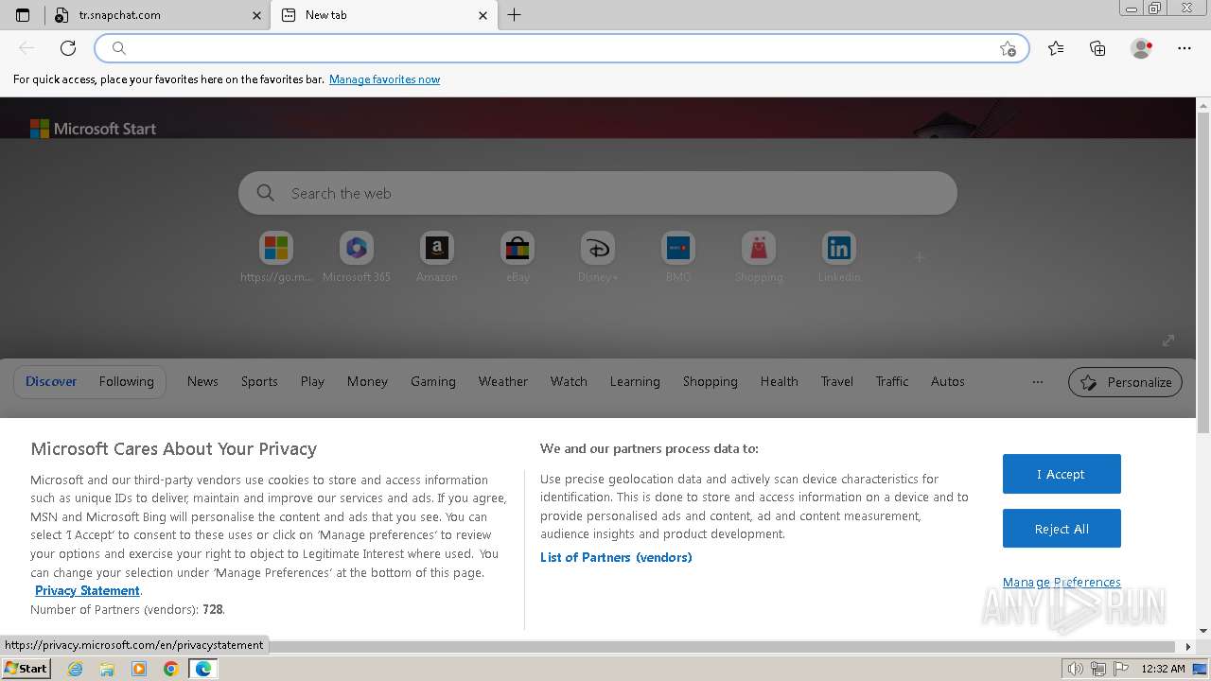Open the Weather category

(x=503, y=381)
